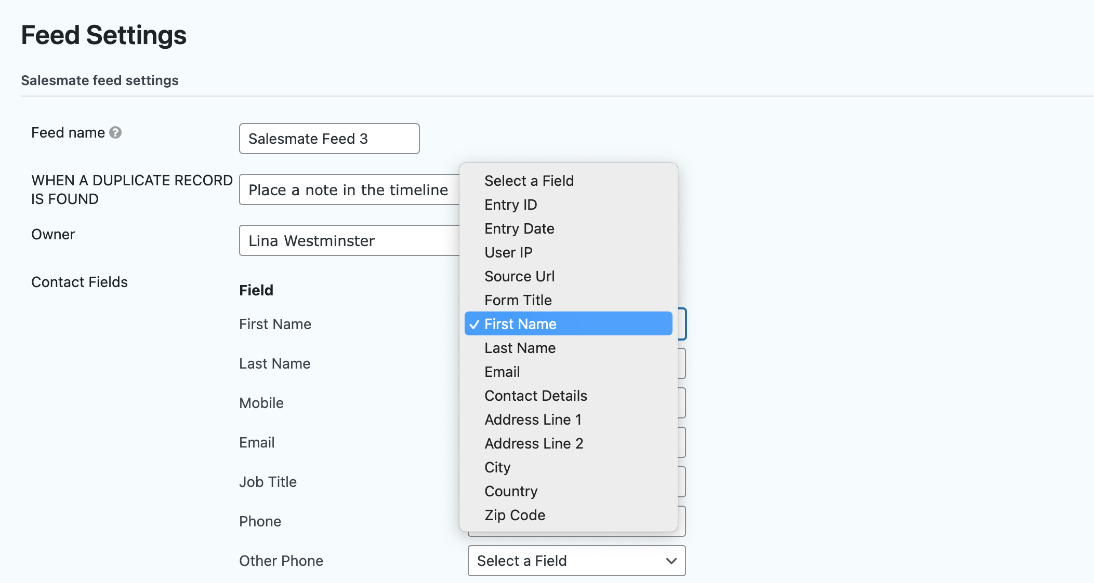Viewport: 1094px width, 583px height.
Task: Open the Owner dropdown showing Lina Westminster
Action: tap(349, 240)
